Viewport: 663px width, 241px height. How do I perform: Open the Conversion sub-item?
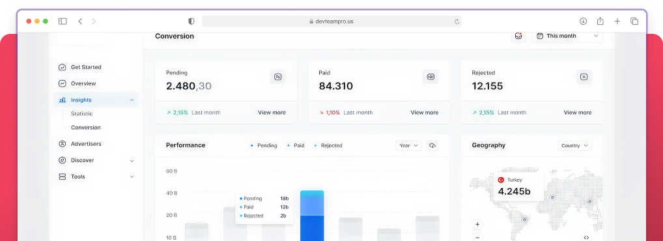pyautogui.click(x=86, y=127)
